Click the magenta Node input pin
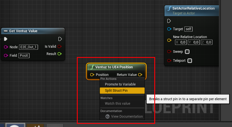232x127 pixels. click(x=6, y=47)
